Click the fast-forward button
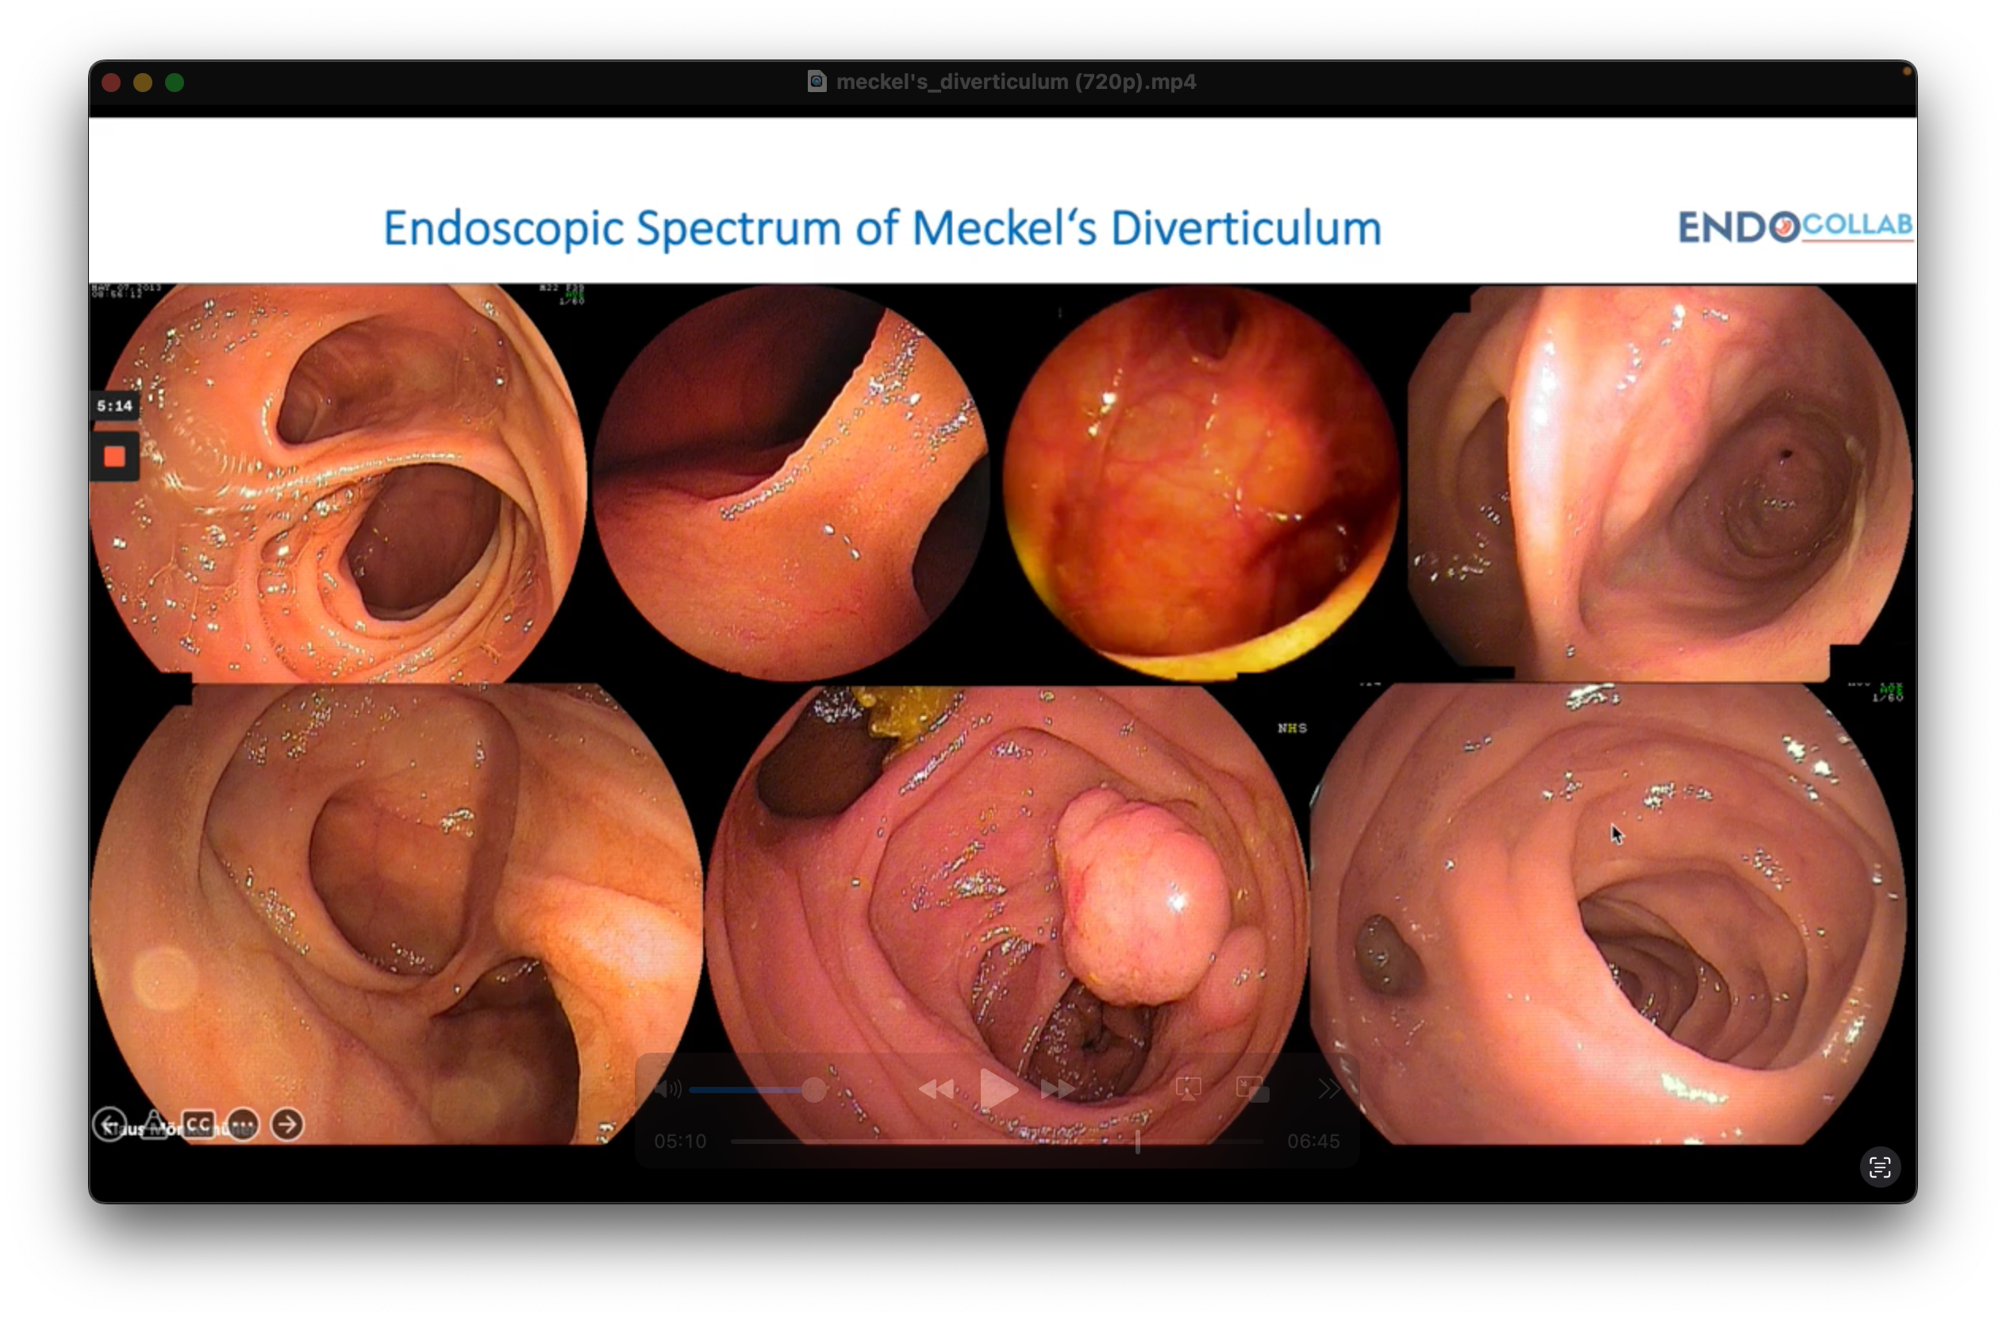 1058,1089
